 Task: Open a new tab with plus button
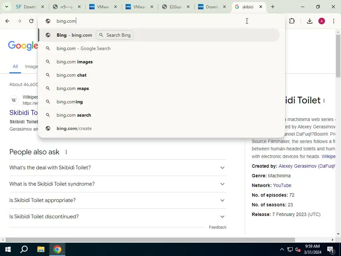[x=273, y=7]
